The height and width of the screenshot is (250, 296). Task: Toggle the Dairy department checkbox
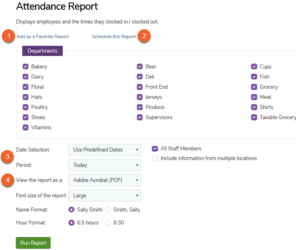tap(26, 77)
